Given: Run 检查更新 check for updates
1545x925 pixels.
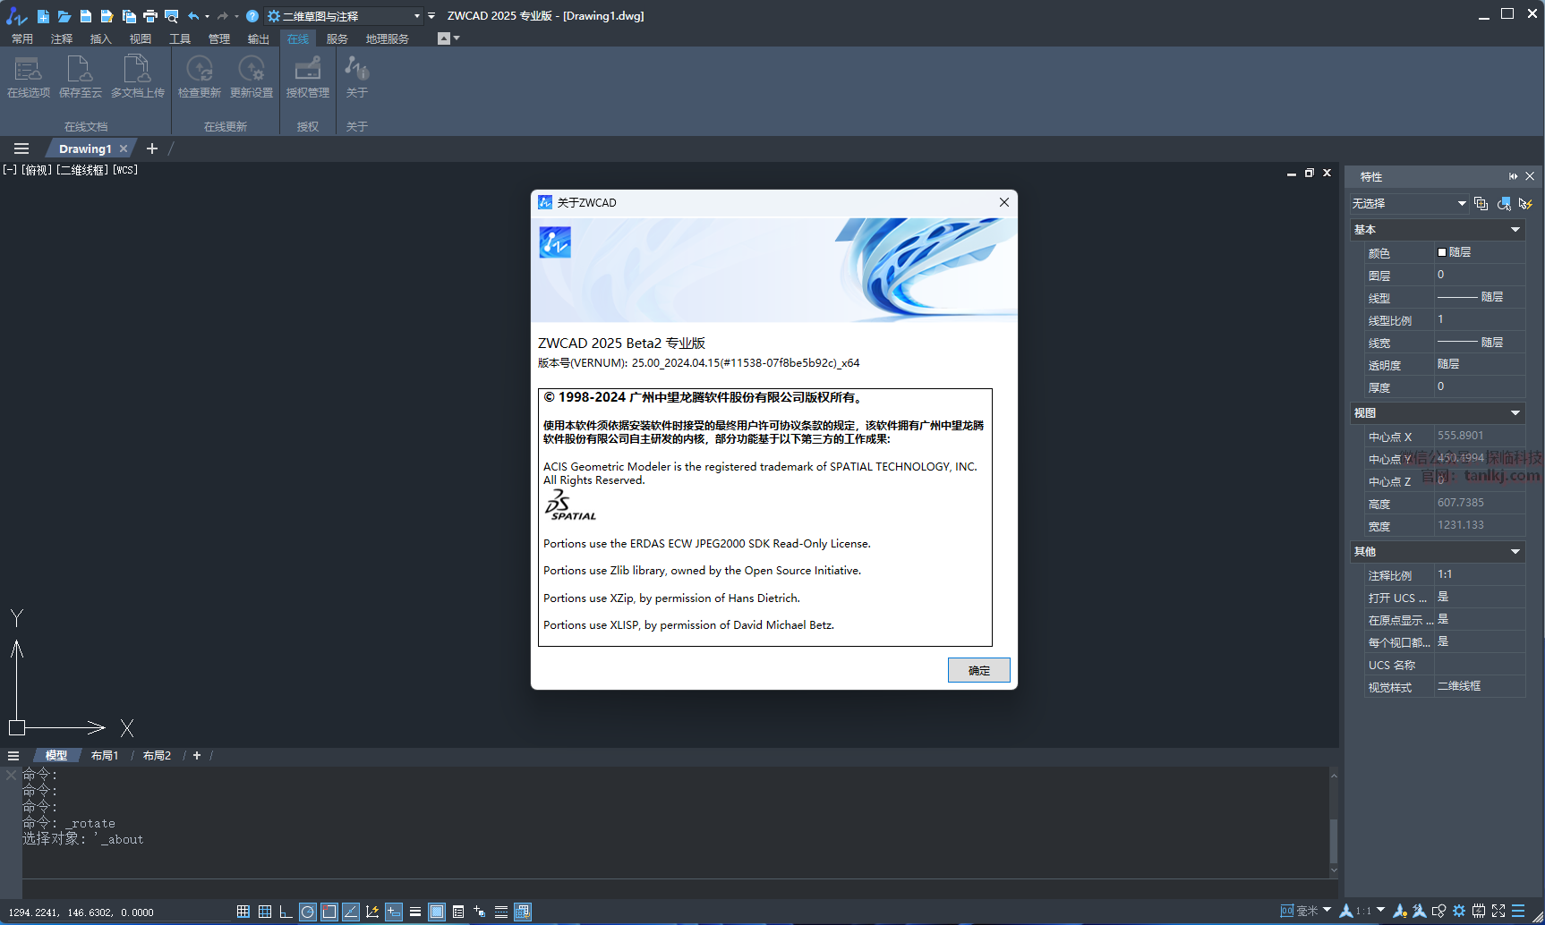Looking at the screenshot, I should click(x=200, y=77).
